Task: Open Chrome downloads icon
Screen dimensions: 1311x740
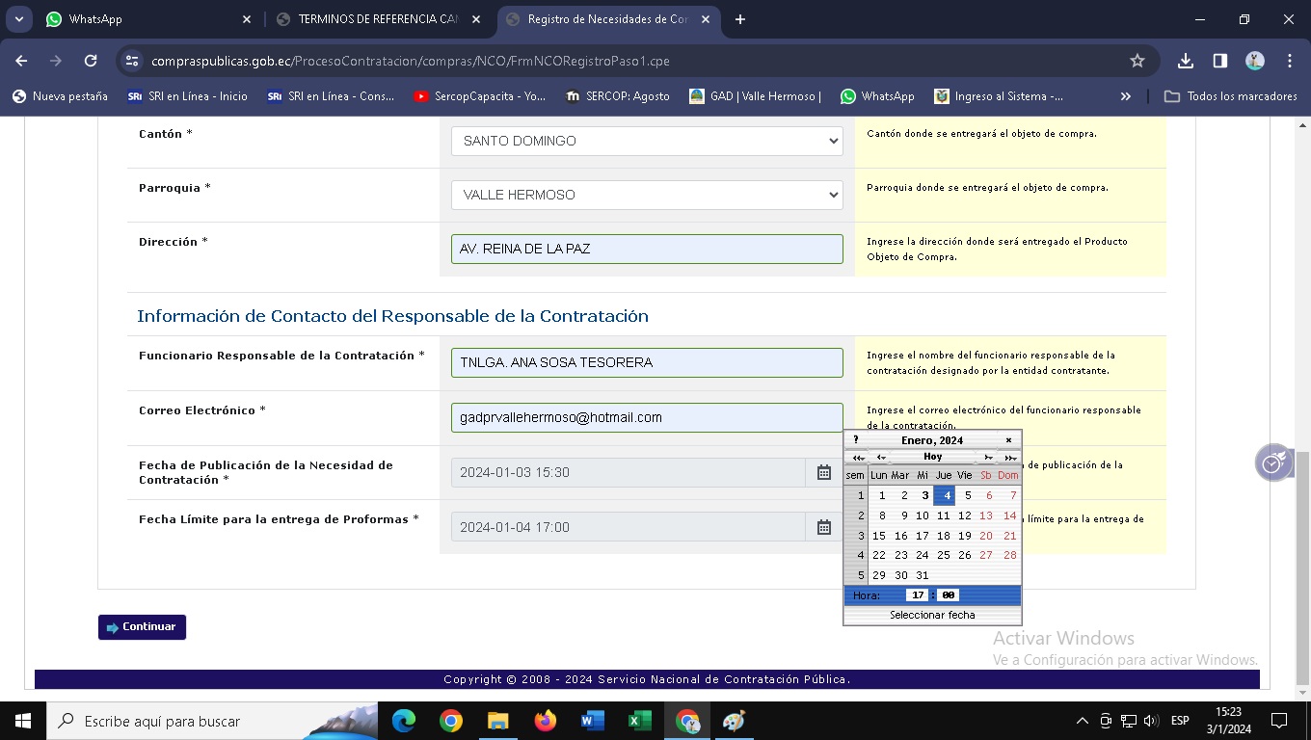Action: tap(1186, 61)
